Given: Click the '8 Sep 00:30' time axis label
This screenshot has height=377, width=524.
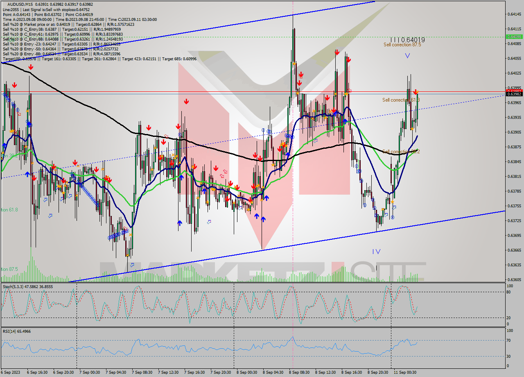Looking at the screenshot, I should (247, 372).
